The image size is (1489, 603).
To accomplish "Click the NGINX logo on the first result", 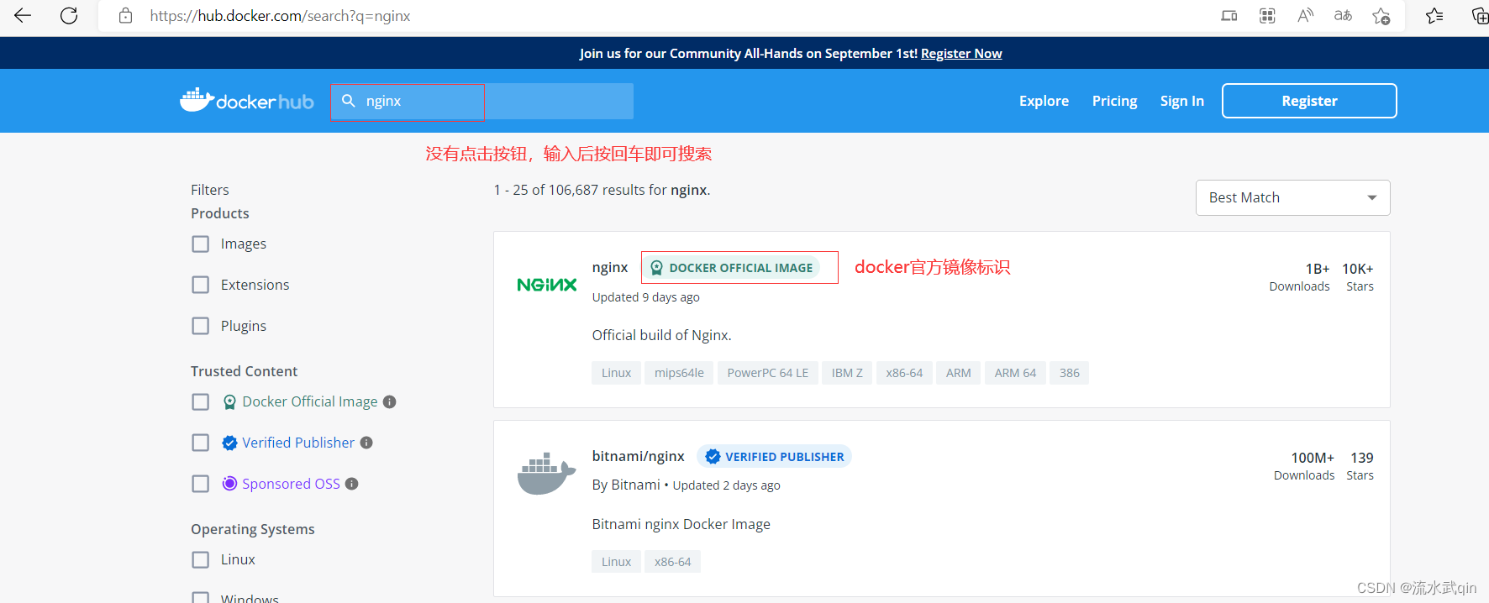I will [x=547, y=285].
